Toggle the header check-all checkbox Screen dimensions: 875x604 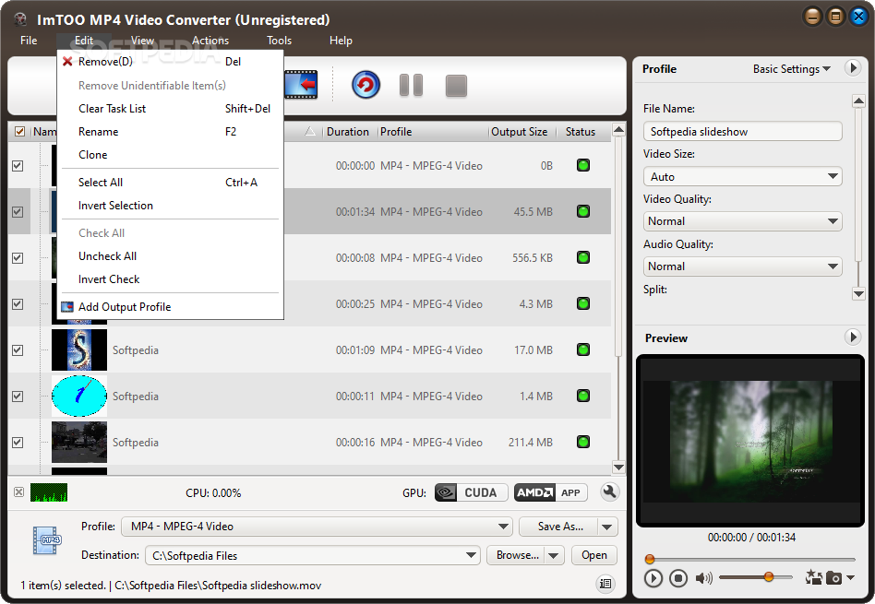click(19, 132)
